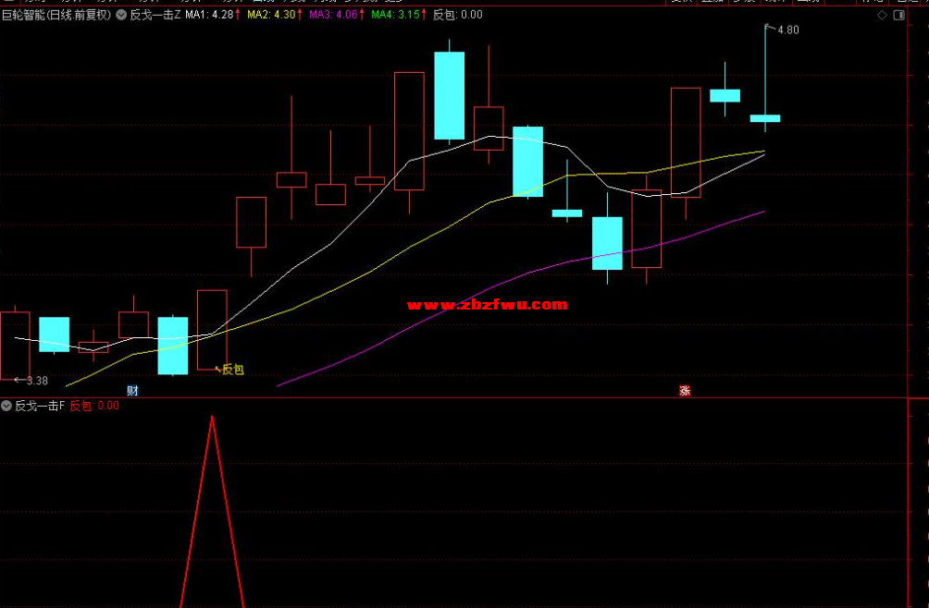Click the 4.80 high price label
Image resolution: width=929 pixels, height=608 pixels.
[788, 30]
